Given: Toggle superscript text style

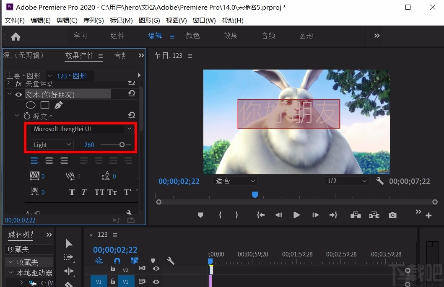Looking at the screenshot, I should click(x=127, y=192).
